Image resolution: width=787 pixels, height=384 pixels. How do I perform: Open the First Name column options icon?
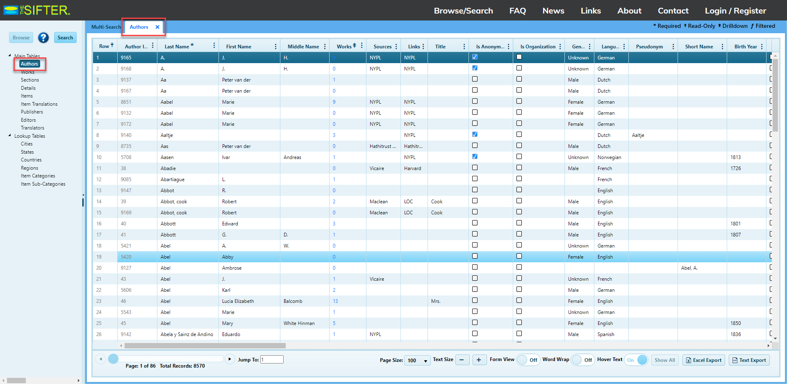point(275,47)
